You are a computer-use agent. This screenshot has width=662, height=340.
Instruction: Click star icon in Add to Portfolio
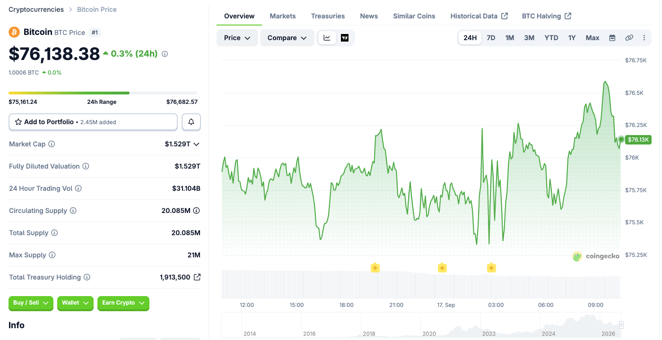pyautogui.click(x=18, y=122)
